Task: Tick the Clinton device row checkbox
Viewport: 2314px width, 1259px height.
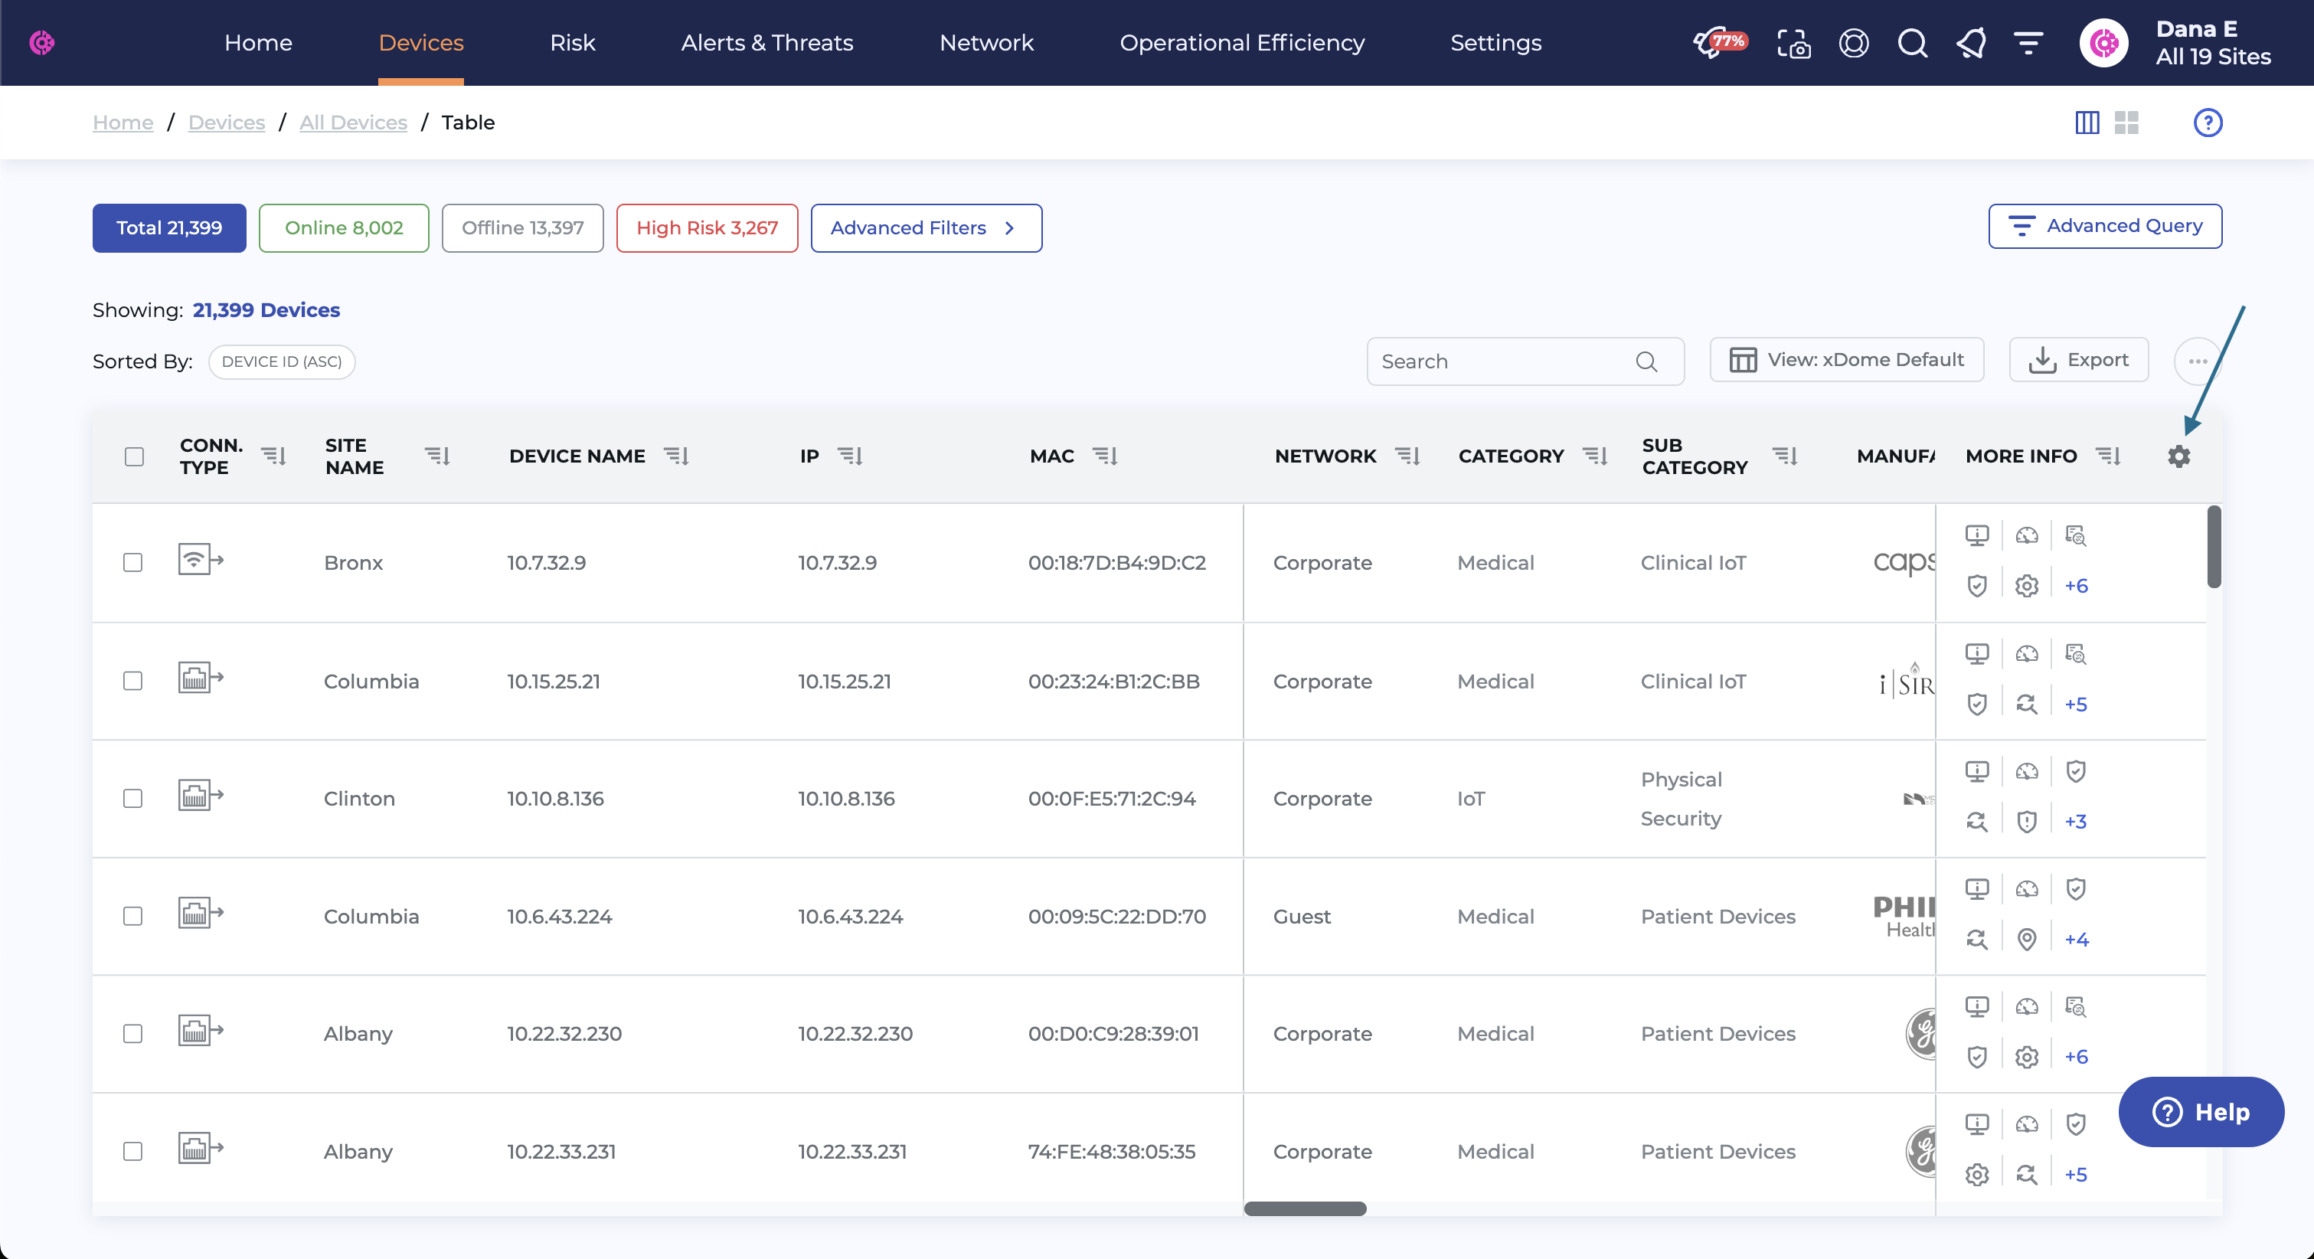Action: tap(133, 798)
